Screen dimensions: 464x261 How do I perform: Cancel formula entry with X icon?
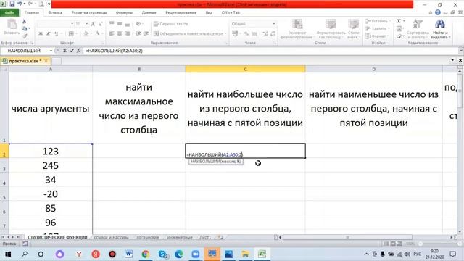65,51
